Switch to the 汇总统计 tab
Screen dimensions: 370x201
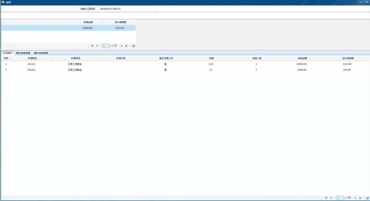point(7,53)
